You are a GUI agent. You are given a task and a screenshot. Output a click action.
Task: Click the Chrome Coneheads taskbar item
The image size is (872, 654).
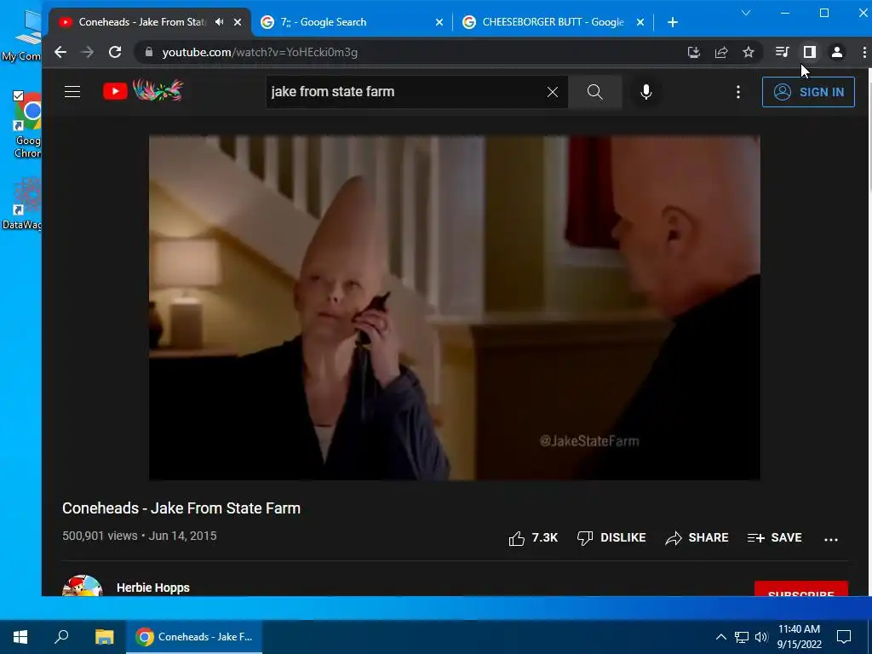[194, 637]
